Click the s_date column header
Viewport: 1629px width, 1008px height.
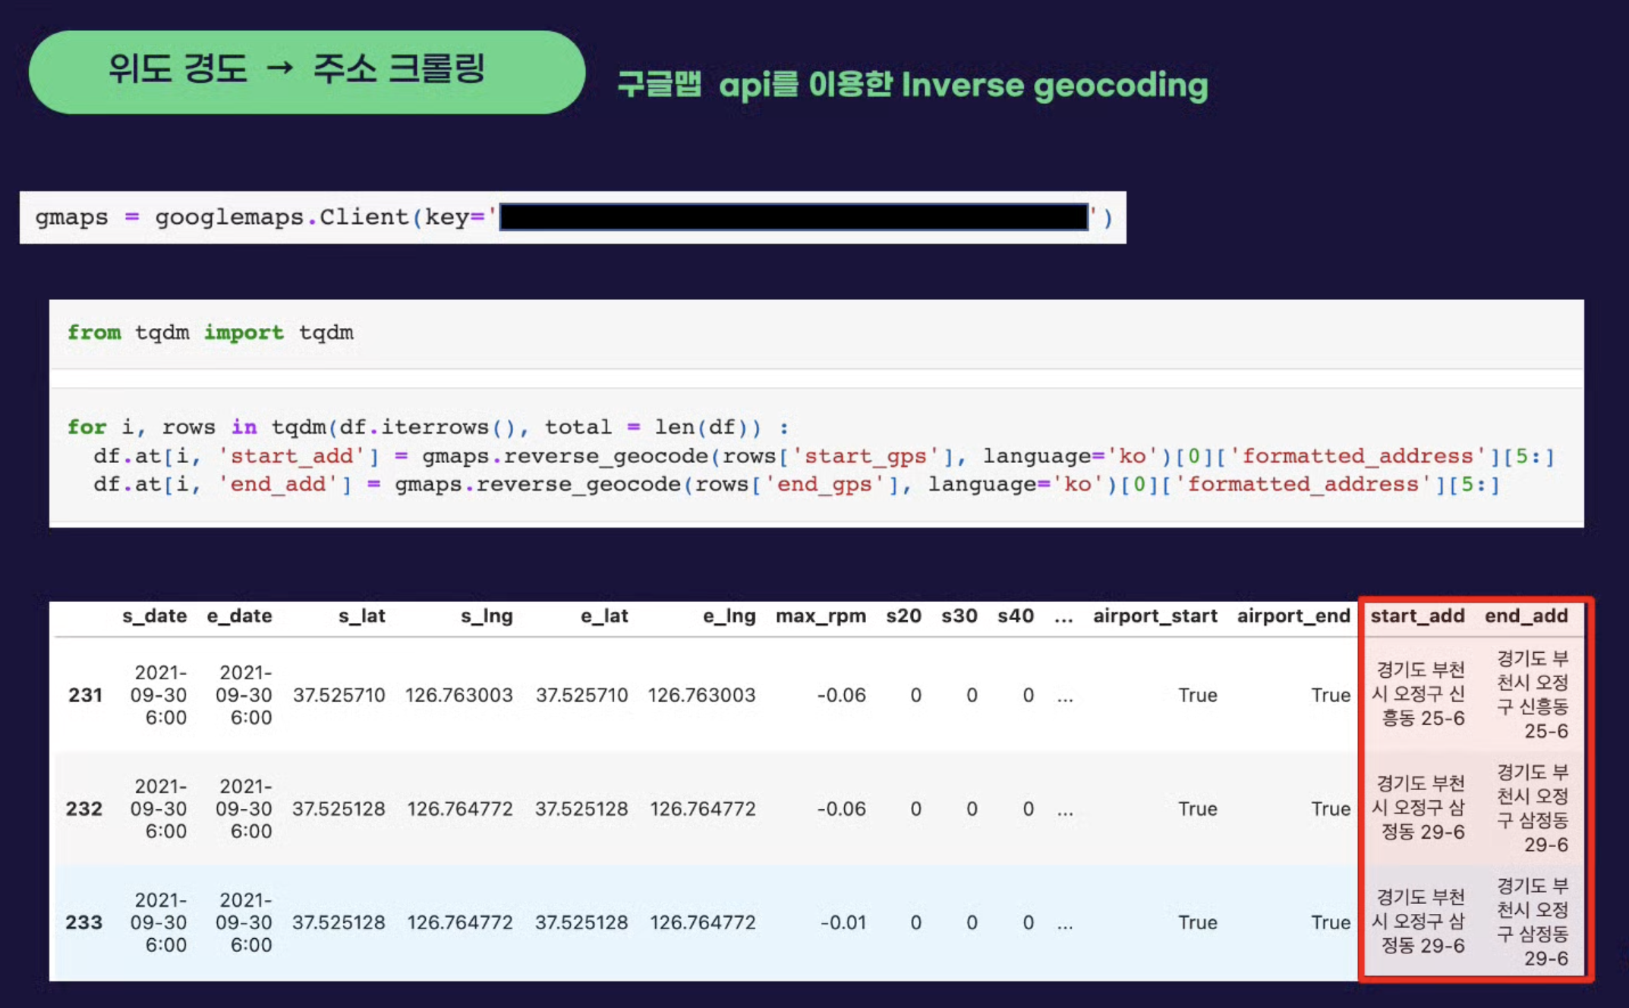click(x=154, y=616)
